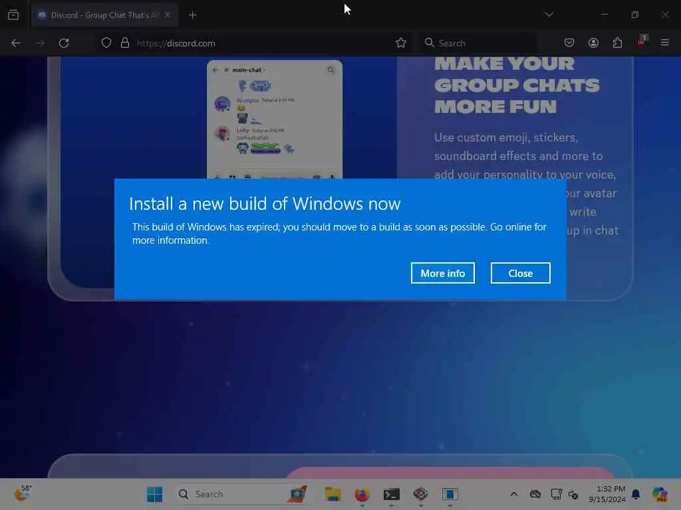Screen dimensions: 681x510
Task: Select the Discord - Group Chat tab
Action: coord(104,15)
